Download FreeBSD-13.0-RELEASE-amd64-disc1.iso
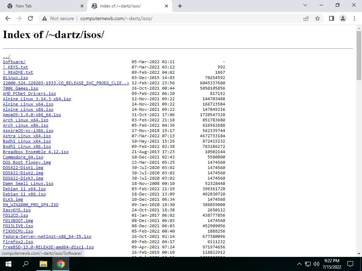The height and width of the screenshot is (271, 362). [48, 247]
